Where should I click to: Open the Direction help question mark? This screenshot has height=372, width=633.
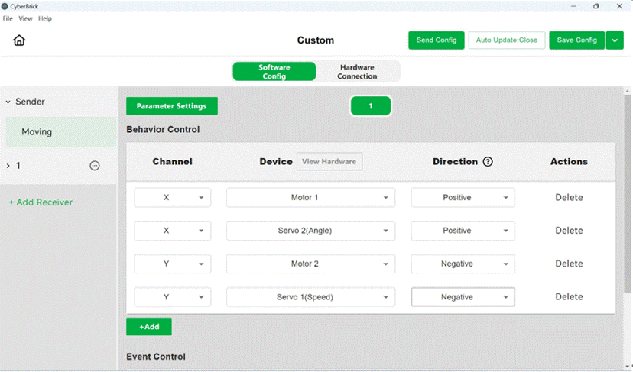pyautogui.click(x=488, y=162)
